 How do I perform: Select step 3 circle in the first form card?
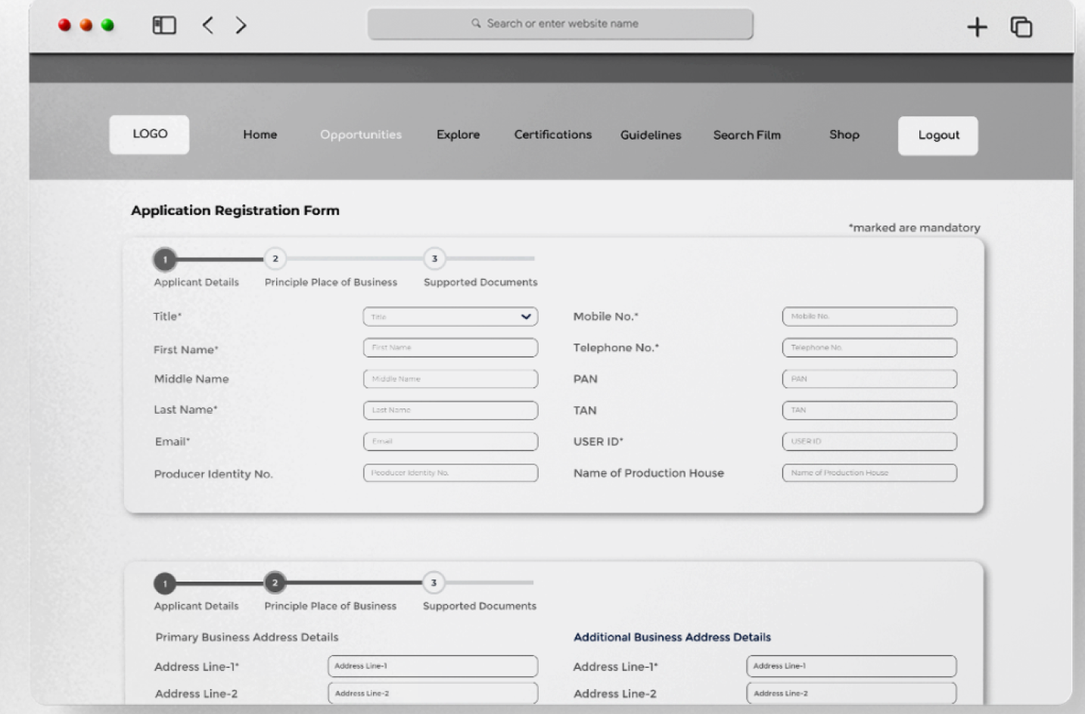(434, 259)
